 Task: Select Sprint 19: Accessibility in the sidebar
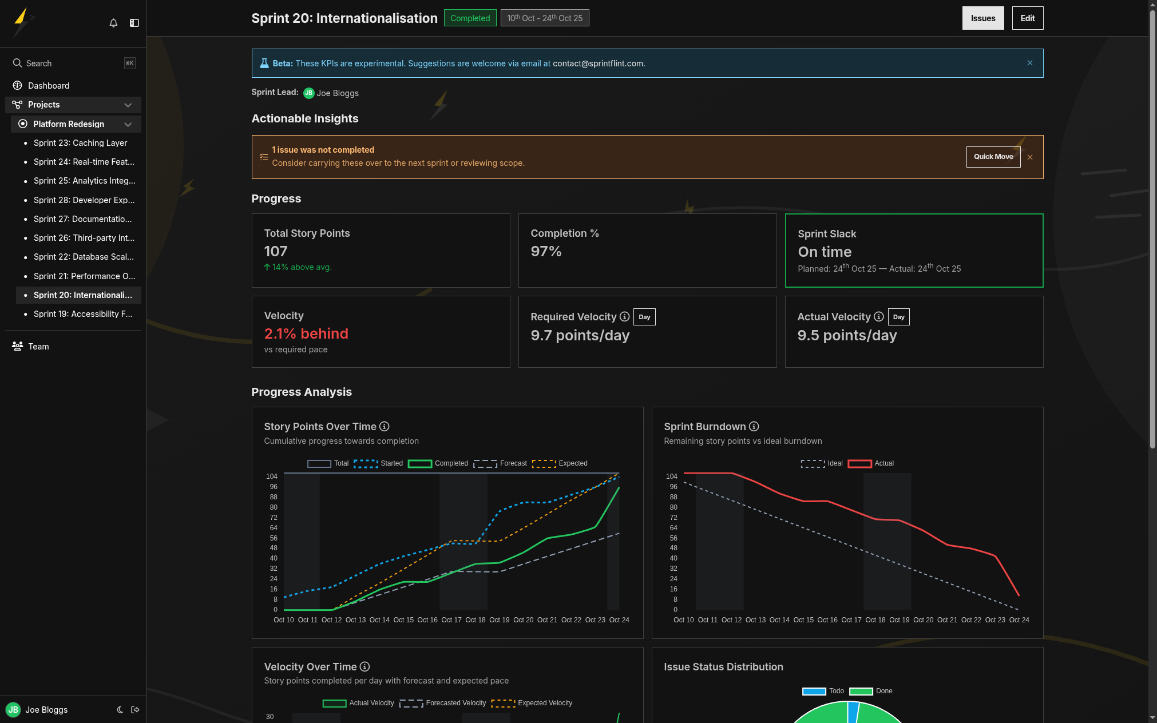coord(82,313)
